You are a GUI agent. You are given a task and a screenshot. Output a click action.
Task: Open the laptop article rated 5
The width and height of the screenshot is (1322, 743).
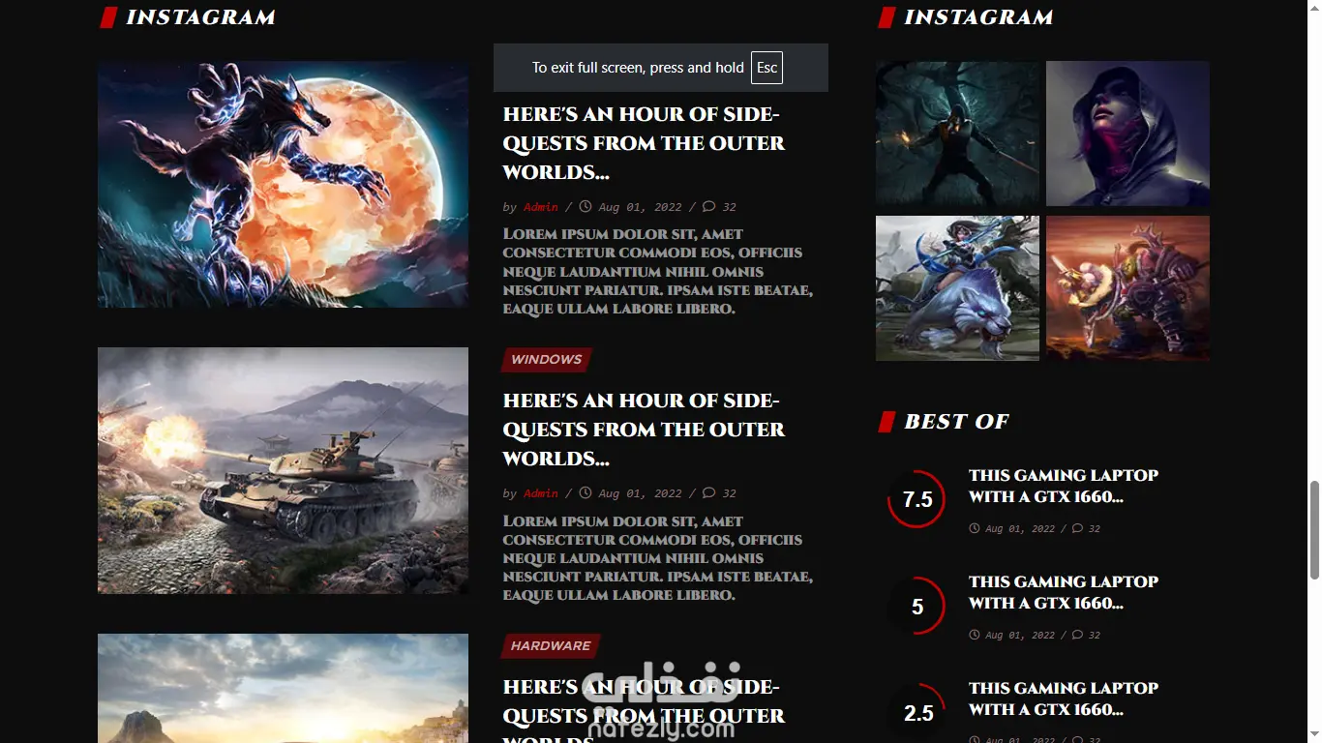(x=1063, y=593)
